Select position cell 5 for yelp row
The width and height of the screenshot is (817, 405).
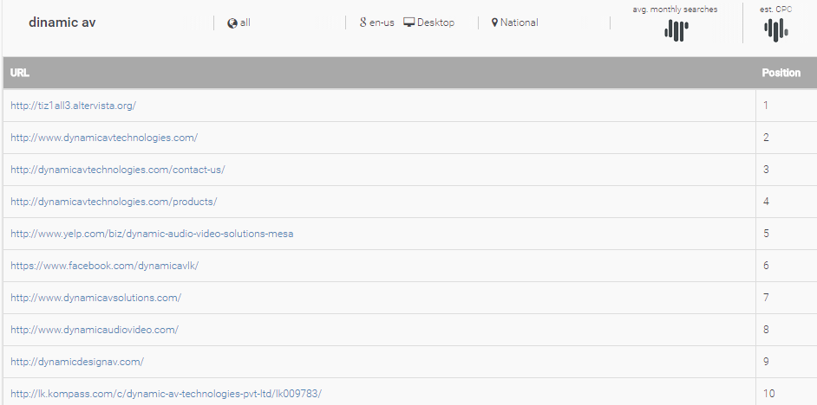tap(787, 234)
